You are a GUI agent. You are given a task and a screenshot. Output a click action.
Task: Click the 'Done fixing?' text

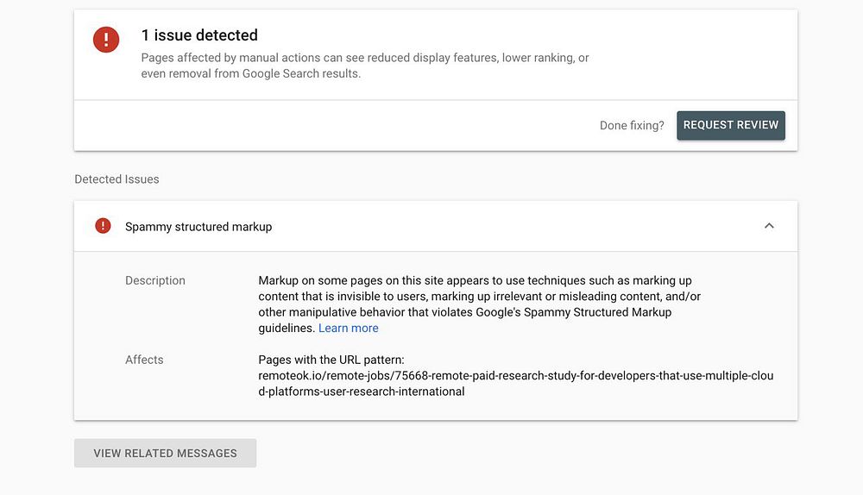pos(632,125)
